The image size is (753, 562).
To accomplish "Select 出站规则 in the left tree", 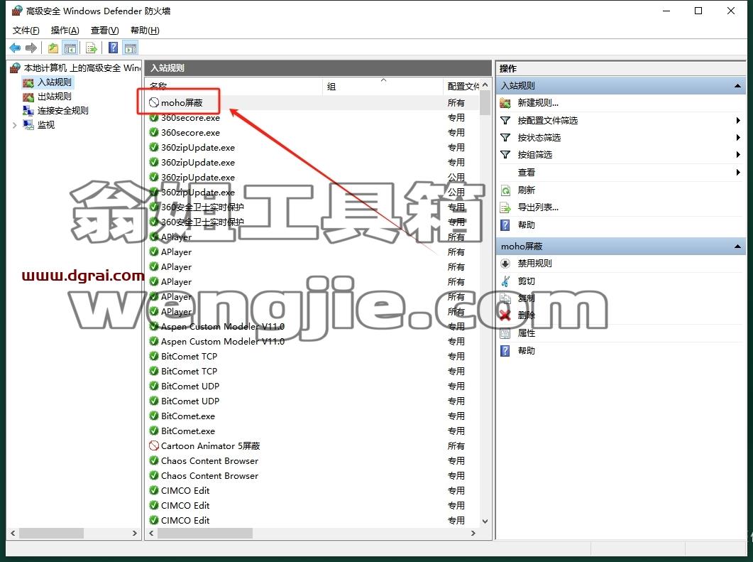I will click(54, 96).
